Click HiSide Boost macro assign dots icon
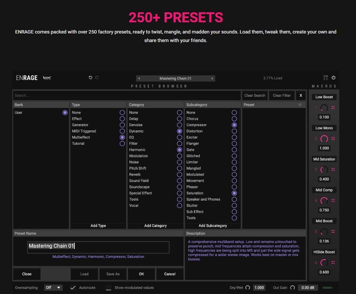This screenshot has width=356, height=294. point(333,262)
